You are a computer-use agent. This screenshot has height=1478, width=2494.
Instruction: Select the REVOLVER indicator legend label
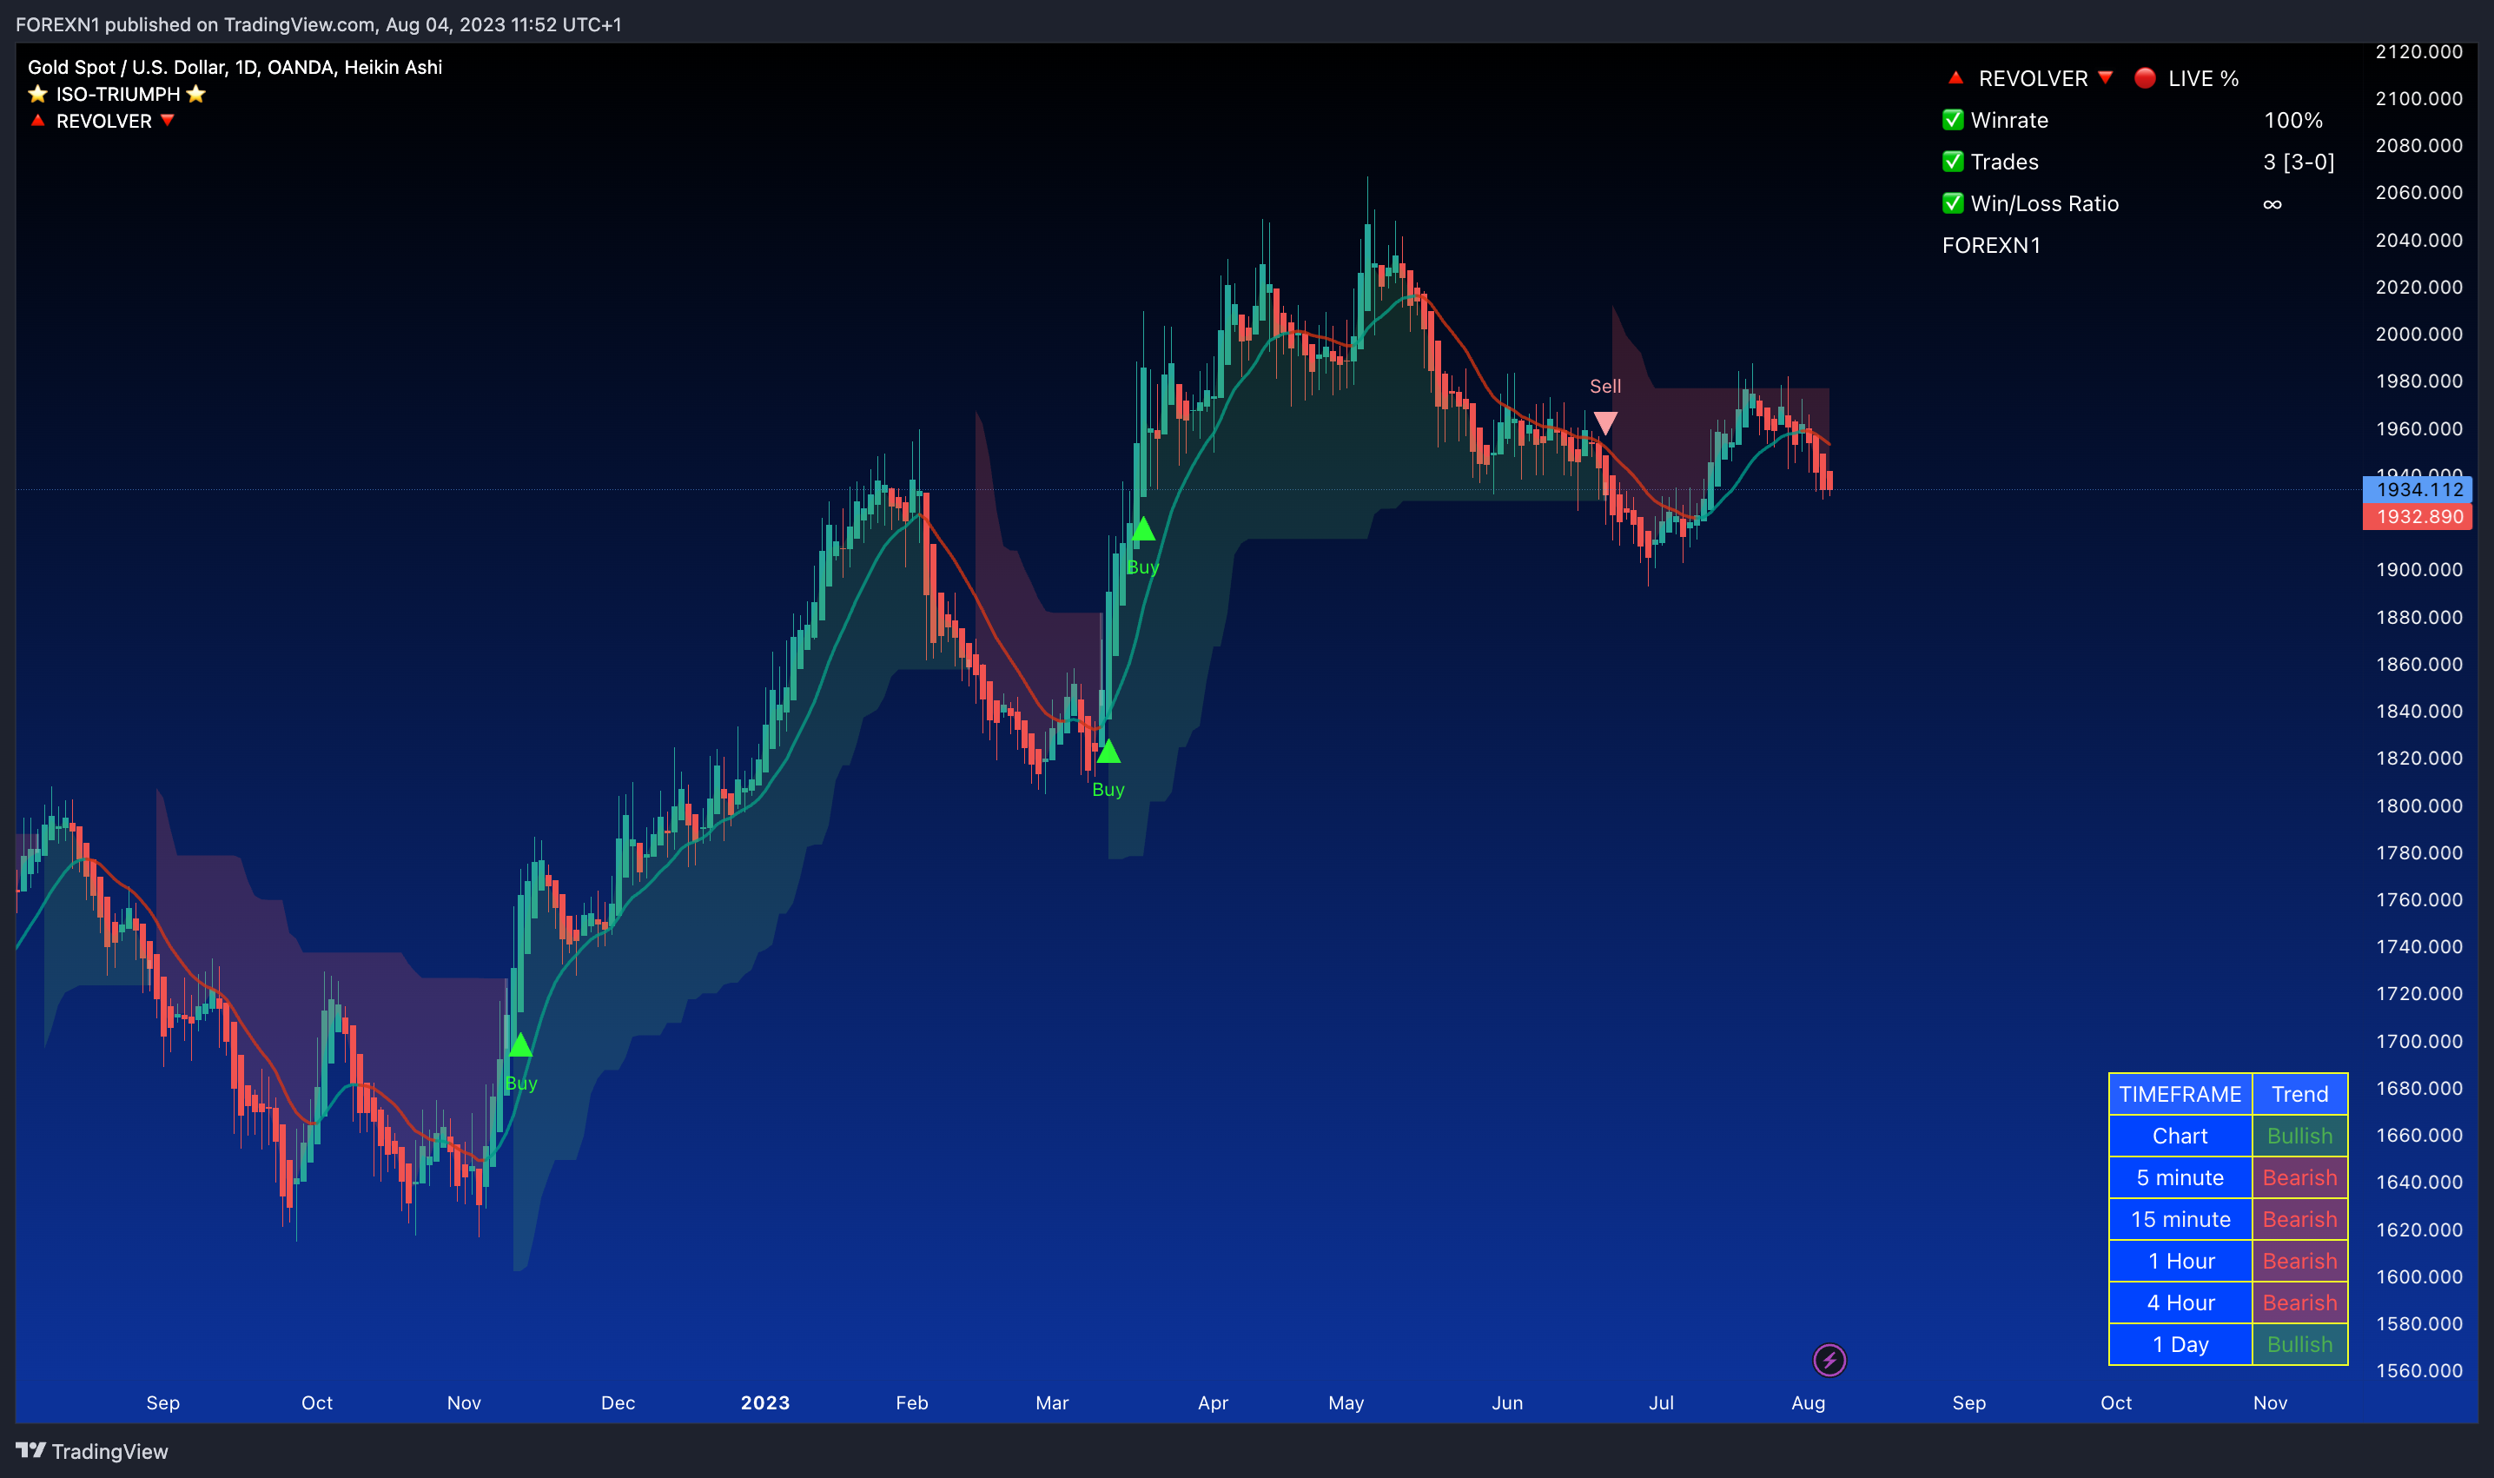tap(103, 121)
